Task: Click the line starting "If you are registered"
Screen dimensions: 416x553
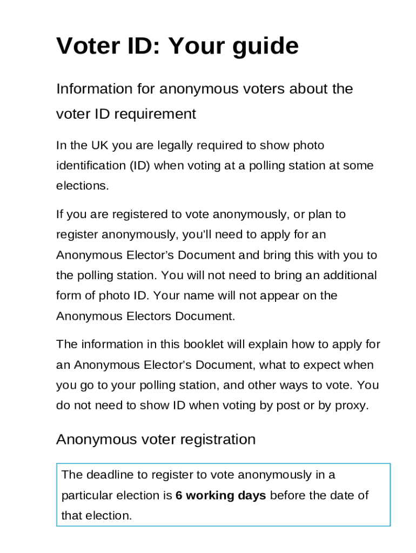Action: pyautogui.click(x=200, y=215)
